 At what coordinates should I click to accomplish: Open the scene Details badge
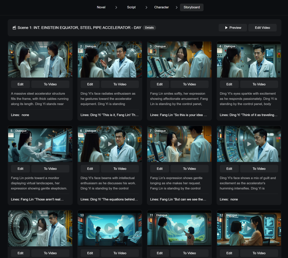click(149, 28)
